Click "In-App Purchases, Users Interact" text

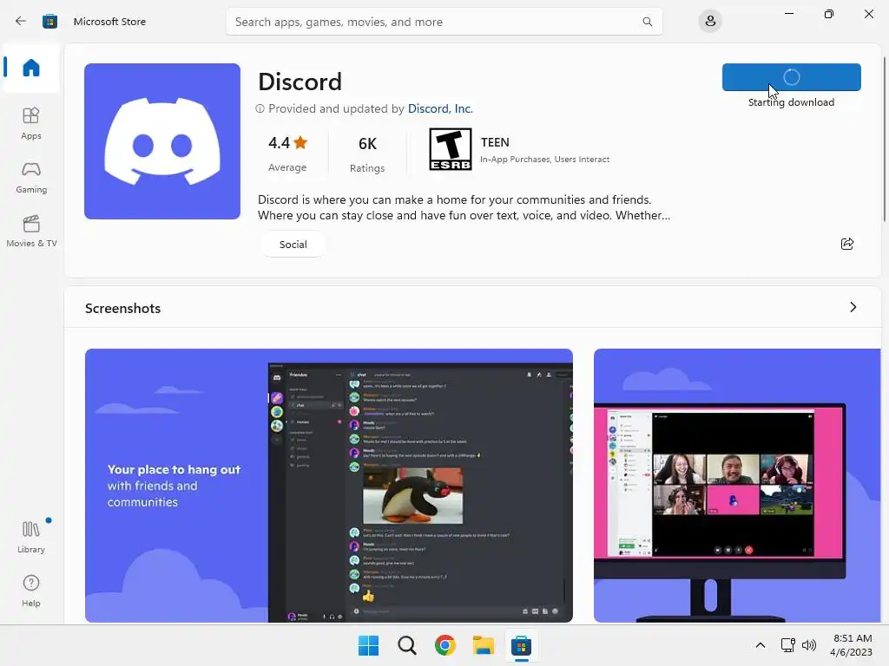tap(545, 160)
